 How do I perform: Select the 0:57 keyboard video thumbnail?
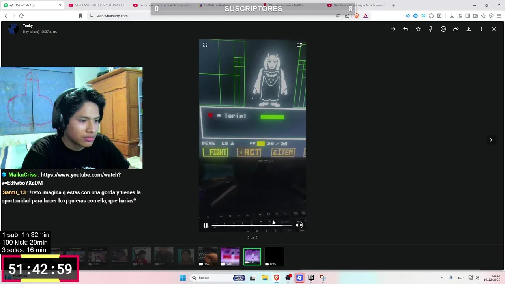pos(208,257)
